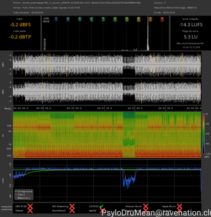211x217 pixels.
Task: Click the 00:00:30.0 time label
Action: coord(43,108)
